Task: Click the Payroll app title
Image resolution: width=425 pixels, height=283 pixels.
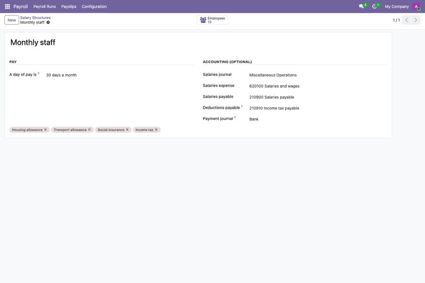Action: (x=20, y=7)
